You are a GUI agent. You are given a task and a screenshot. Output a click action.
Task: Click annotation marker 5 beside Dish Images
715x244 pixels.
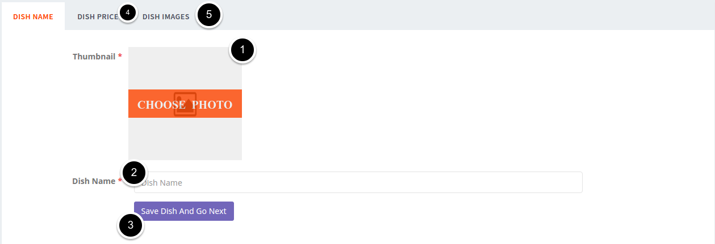pos(209,15)
